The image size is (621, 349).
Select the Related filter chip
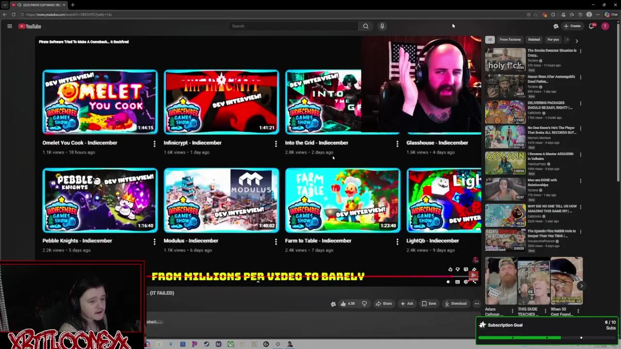click(534, 40)
